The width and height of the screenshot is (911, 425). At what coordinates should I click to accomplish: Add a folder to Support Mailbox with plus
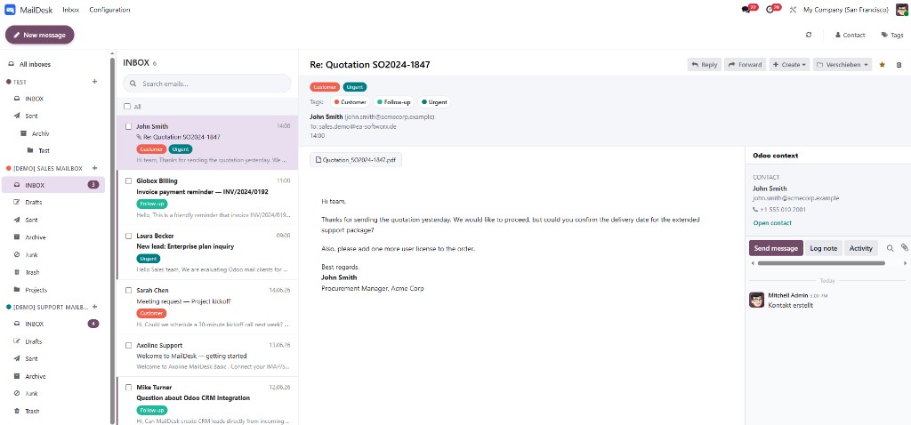[94, 307]
